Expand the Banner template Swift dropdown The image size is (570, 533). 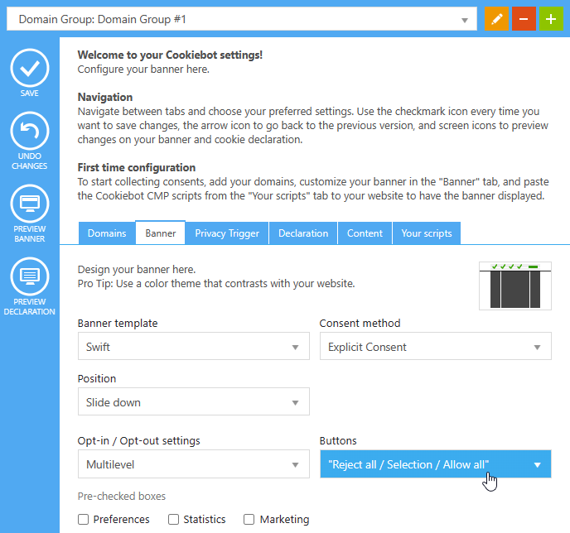pos(194,346)
